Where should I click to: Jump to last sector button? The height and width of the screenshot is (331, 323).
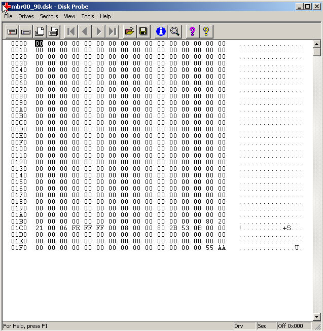pos(112,31)
